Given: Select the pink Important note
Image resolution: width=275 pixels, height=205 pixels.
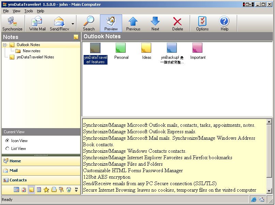Looking at the screenshot, I should 198,51.
